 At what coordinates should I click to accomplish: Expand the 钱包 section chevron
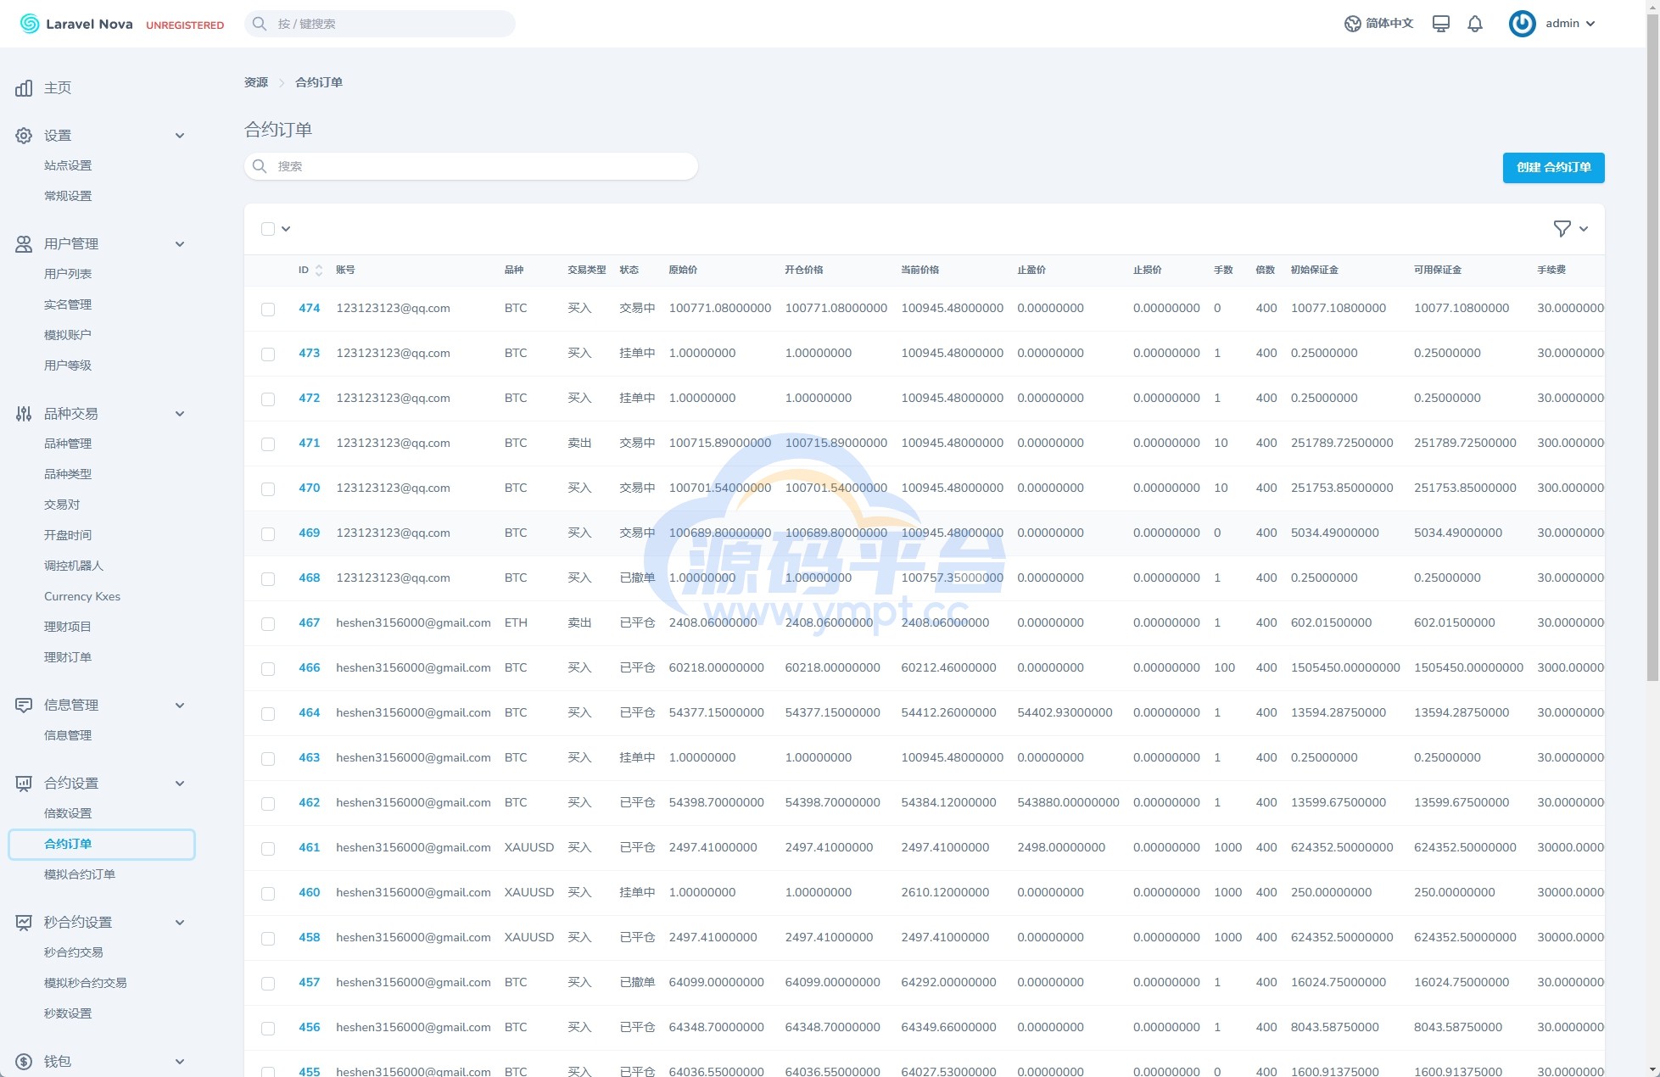click(180, 1062)
